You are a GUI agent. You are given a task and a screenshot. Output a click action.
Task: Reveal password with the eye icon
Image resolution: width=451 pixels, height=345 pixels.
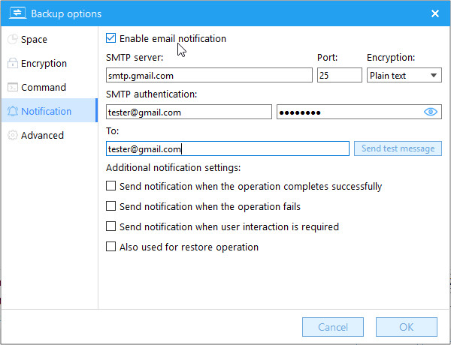431,112
